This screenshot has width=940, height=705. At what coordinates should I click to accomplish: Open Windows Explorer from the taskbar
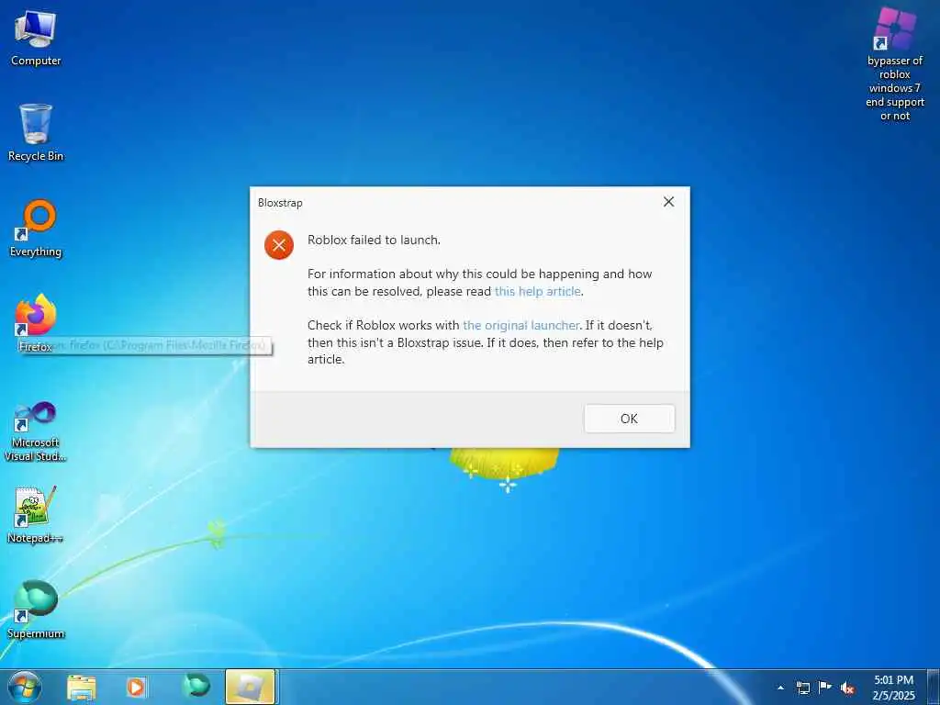[82, 687]
